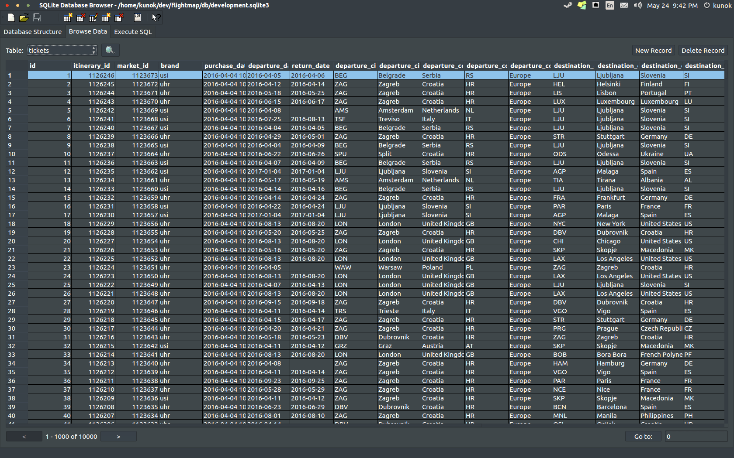Select the market_id cell 1123672
The height and width of the screenshot is (458, 734).
(x=137, y=84)
